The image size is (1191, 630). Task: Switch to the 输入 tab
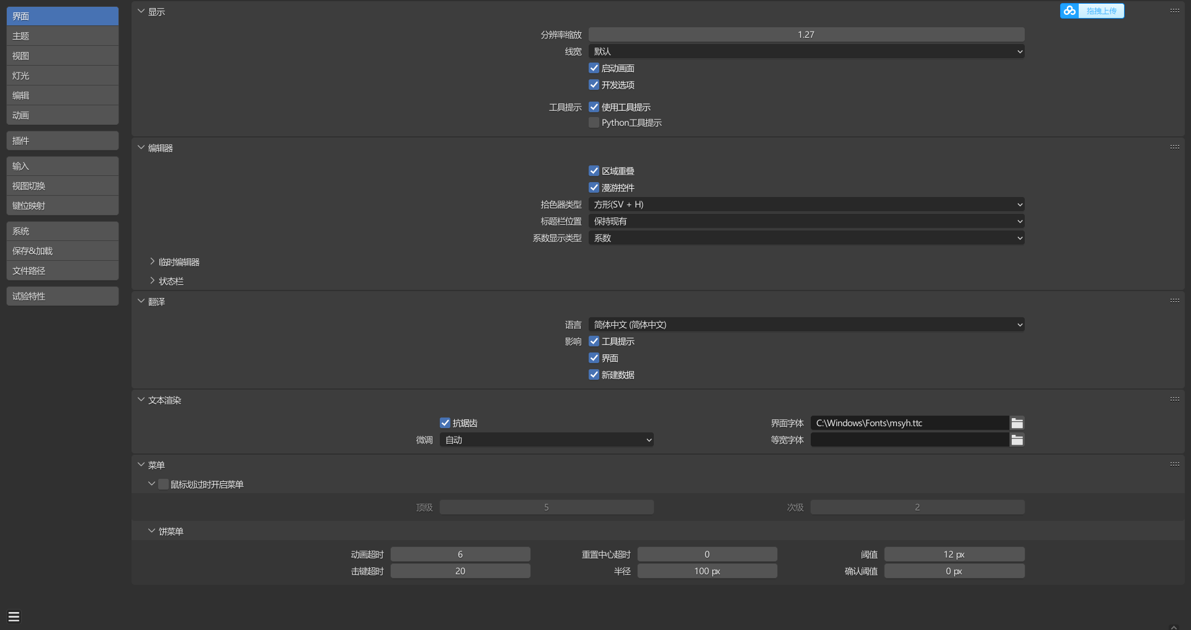coord(63,166)
